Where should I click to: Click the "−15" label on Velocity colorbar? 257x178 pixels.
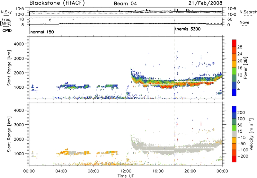coord(242,137)
